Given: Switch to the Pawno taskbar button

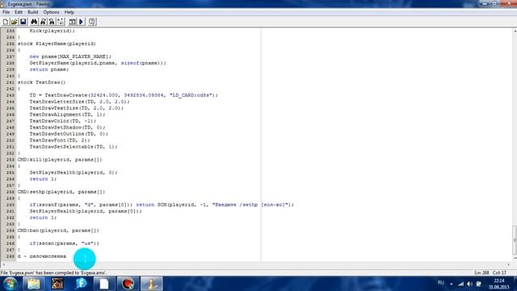Looking at the screenshot, I should pyautogui.click(x=152, y=284).
